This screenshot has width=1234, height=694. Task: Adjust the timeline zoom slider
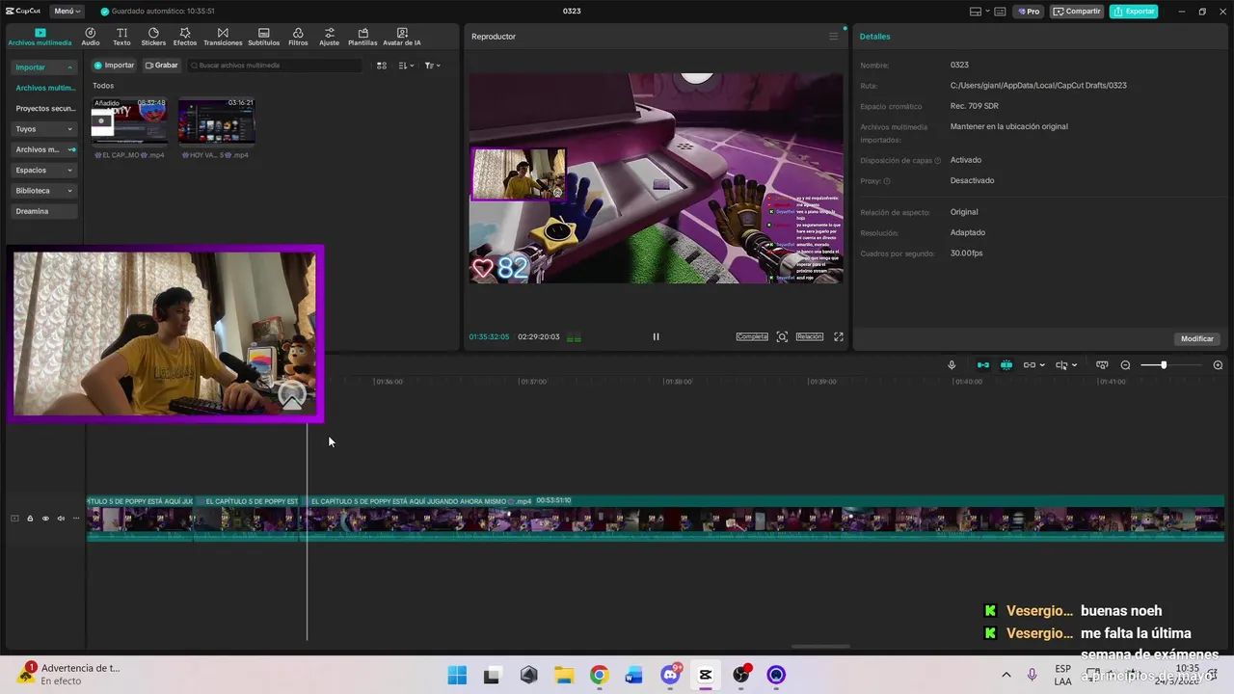pyautogui.click(x=1164, y=365)
